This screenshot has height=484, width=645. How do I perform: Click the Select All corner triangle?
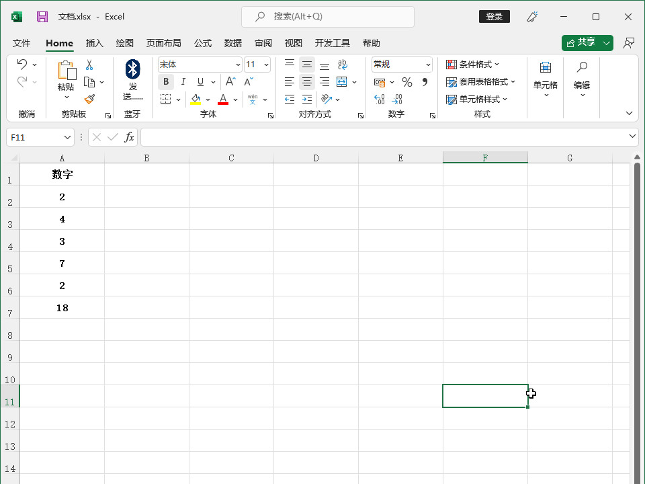click(x=14, y=157)
